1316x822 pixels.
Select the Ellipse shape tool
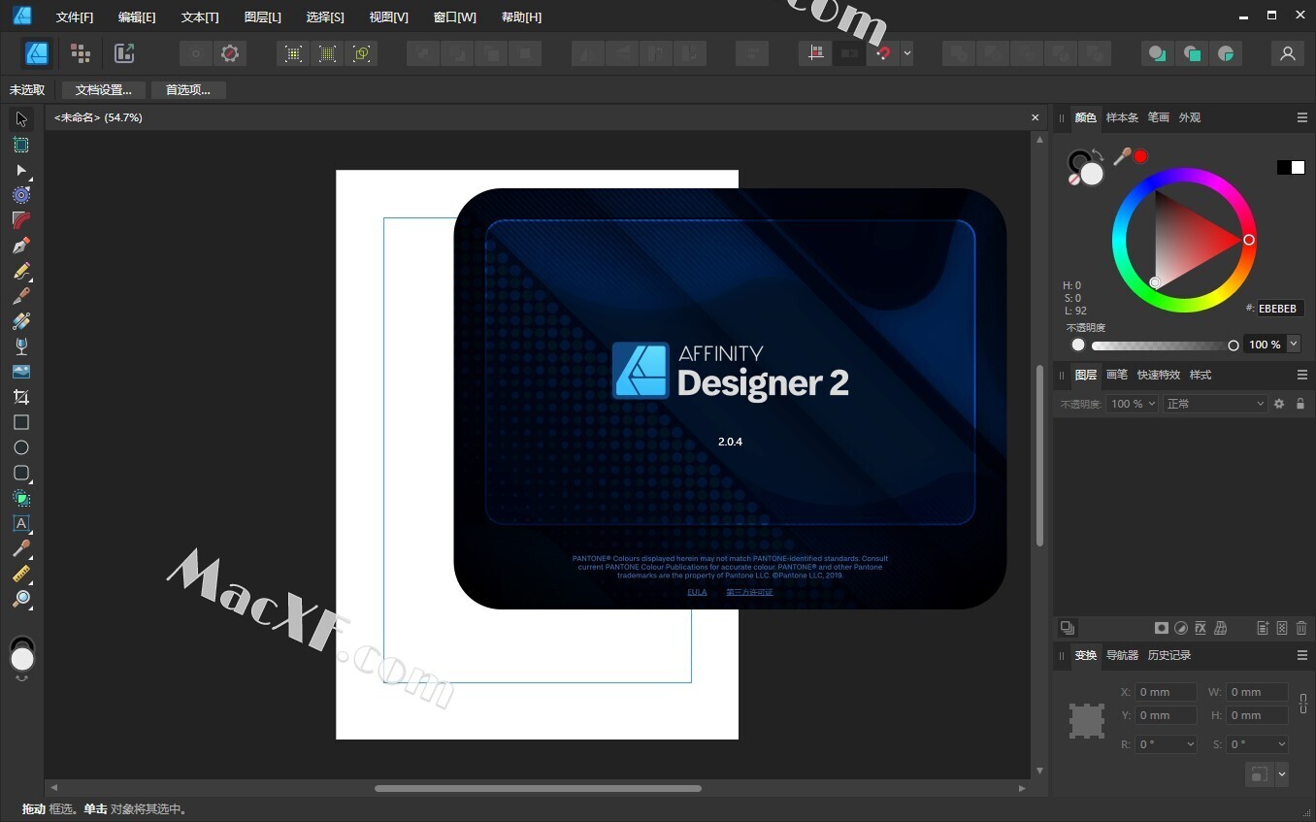[x=21, y=447]
